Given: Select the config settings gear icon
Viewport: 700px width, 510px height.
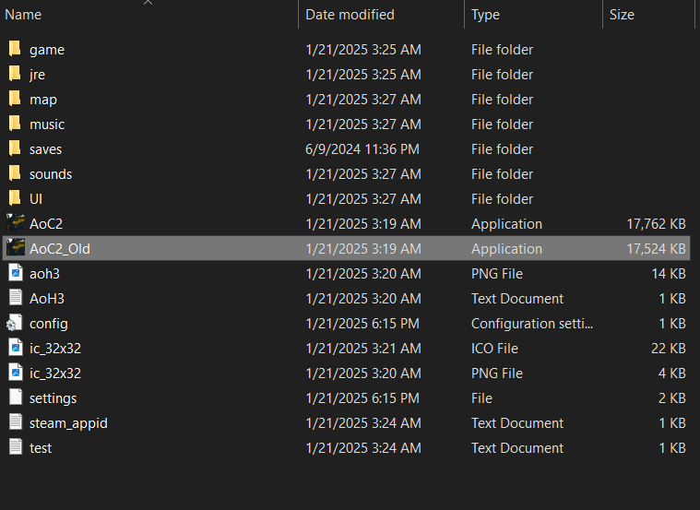Looking at the screenshot, I should click(x=15, y=323).
